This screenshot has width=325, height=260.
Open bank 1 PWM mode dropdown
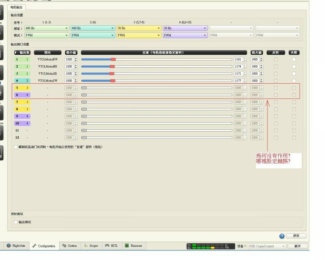(x=47, y=35)
